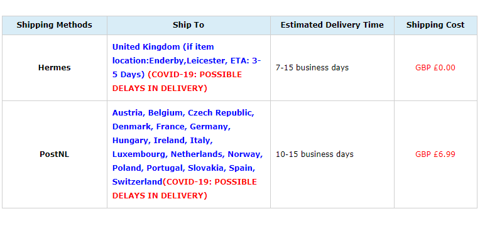The width and height of the screenshot is (480, 226).
Task: Click the 7-15 business days estimate
Action: [312, 68]
